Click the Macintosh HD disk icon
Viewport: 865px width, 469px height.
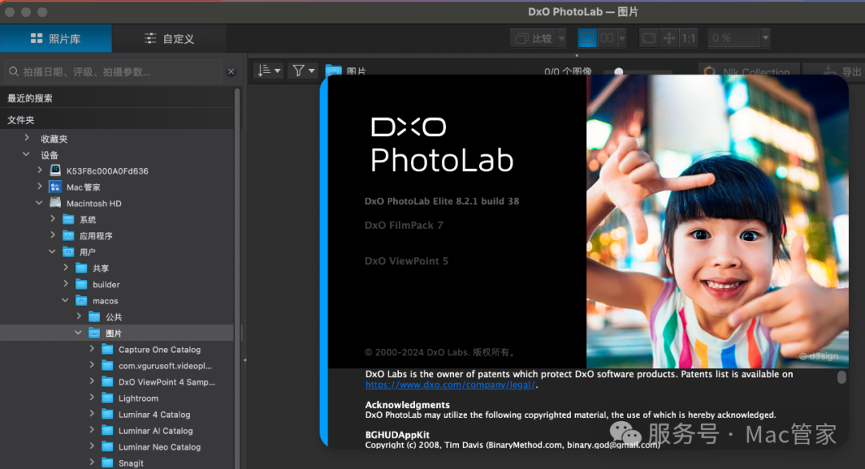(55, 202)
